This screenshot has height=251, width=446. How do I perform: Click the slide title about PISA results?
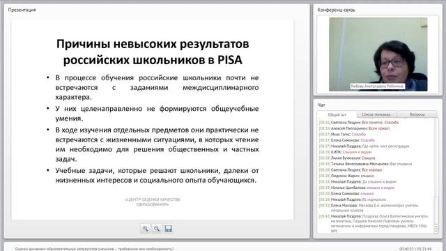pos(153,52)
